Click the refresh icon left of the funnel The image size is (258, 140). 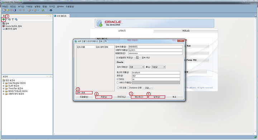coord(10,19)
